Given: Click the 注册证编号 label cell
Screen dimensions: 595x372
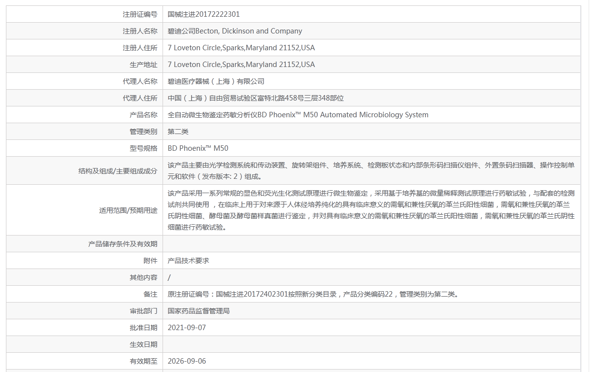Looking at the screenshot, I should click(84, 14).
